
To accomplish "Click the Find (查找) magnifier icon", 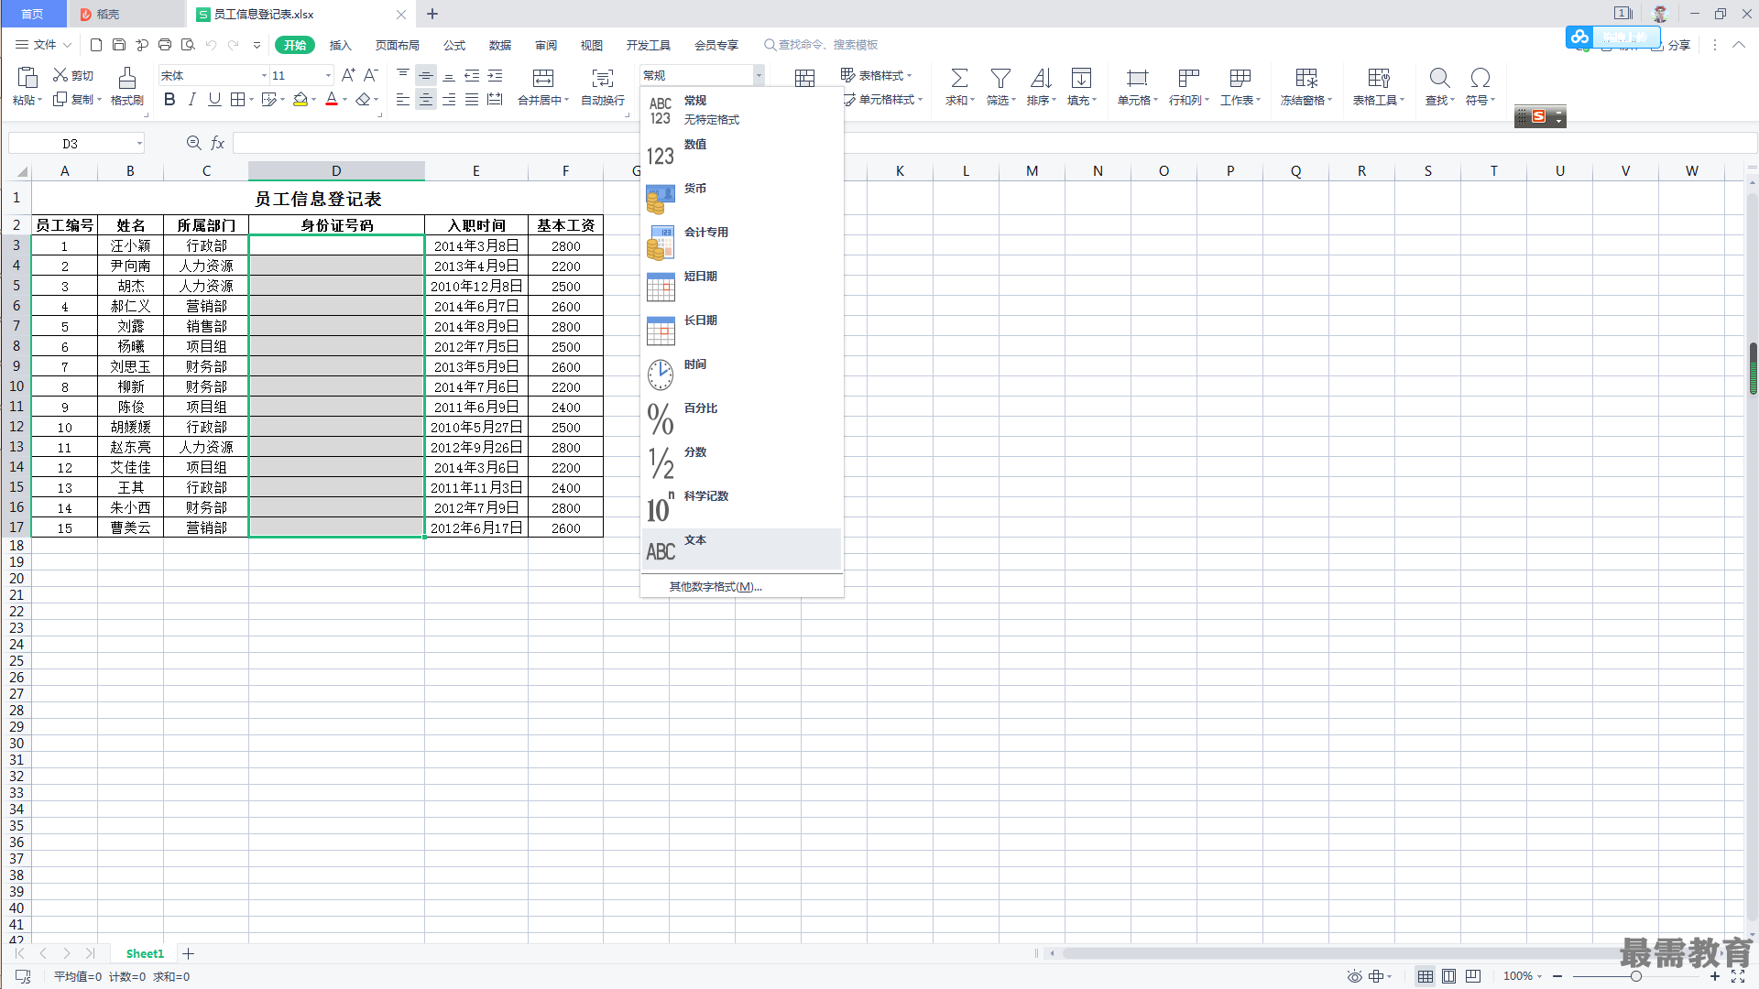I will point(1439,78).
